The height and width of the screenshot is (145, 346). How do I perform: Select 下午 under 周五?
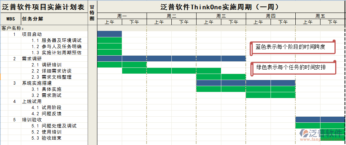[333, 22]
